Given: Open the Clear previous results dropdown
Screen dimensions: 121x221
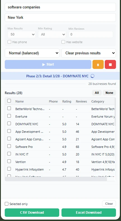Looking at the screenshot, I should (89, 53).
